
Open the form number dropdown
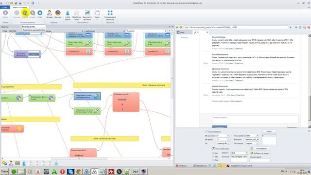tap(228, 140)
